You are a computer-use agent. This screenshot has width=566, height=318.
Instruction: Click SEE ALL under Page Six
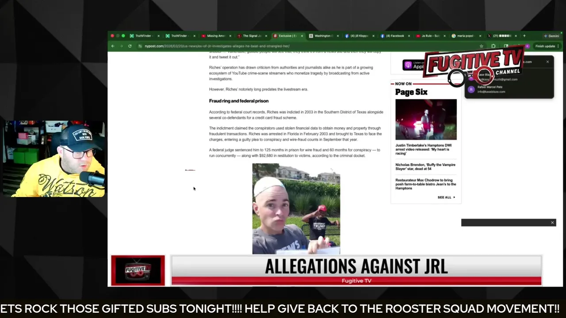(x=446, y=197)
